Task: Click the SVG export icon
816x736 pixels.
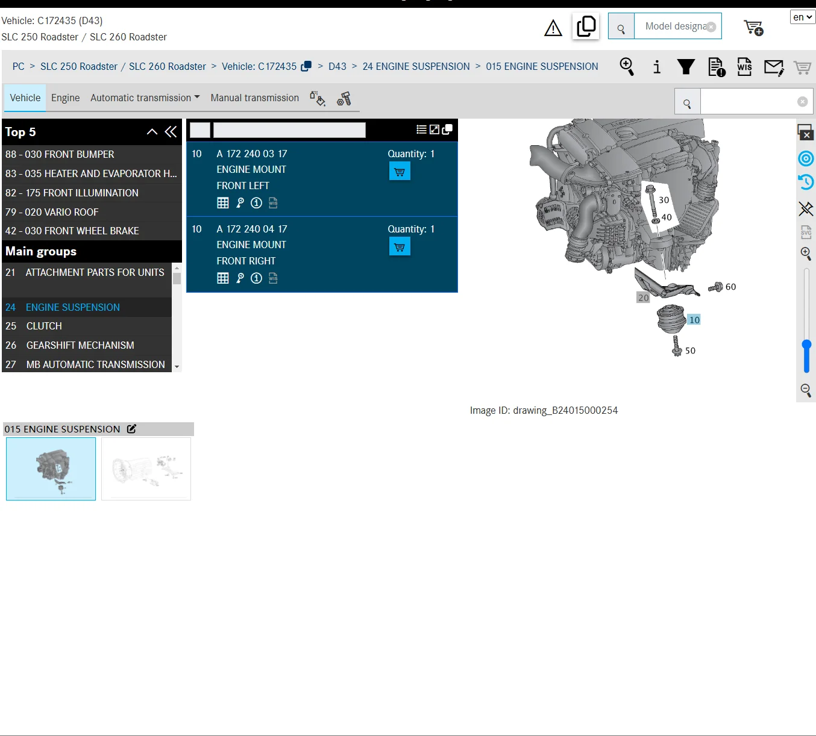Action: (806, 232)
